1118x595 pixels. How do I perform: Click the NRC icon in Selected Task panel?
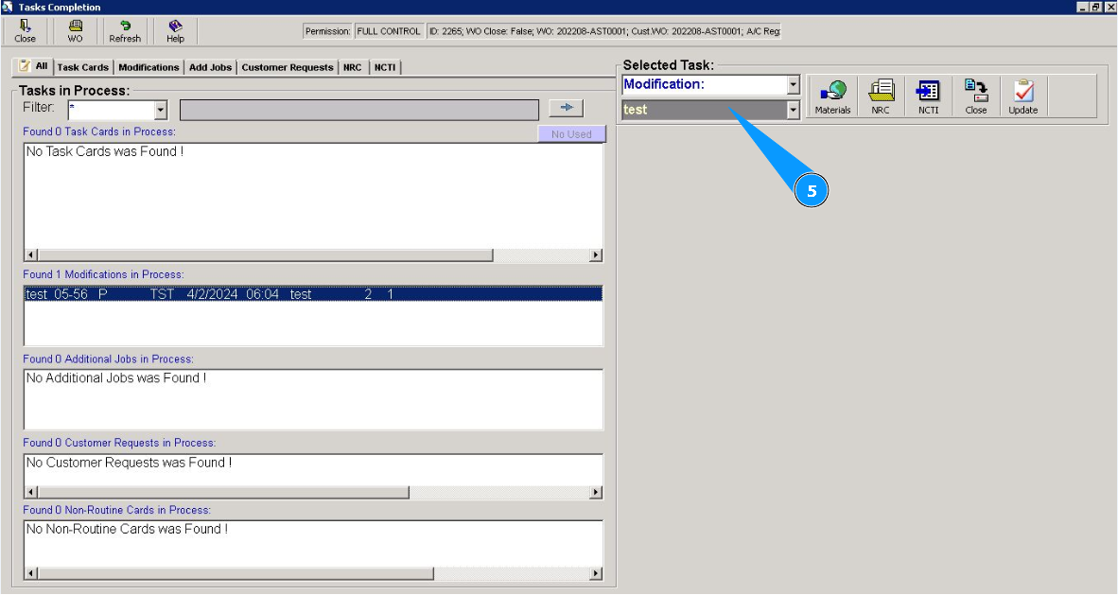(x=881, y=96)
